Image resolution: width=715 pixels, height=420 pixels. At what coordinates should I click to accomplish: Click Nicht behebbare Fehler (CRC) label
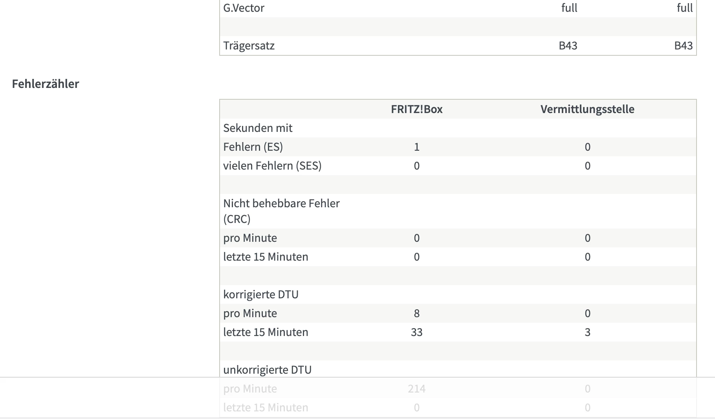coord(281,211)
